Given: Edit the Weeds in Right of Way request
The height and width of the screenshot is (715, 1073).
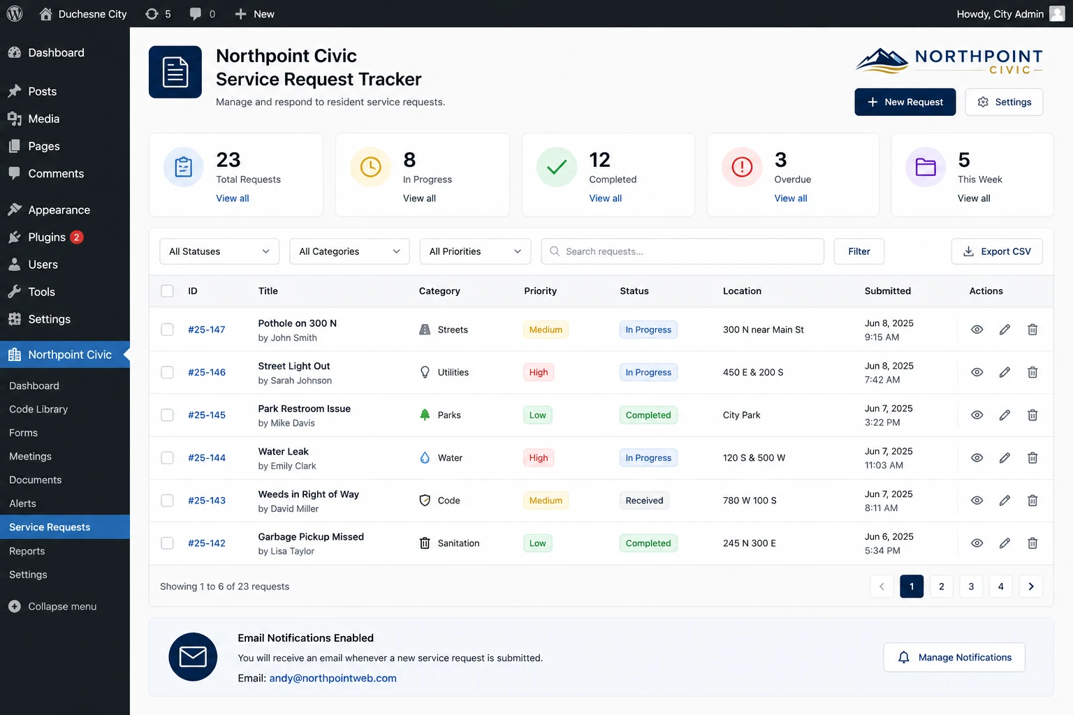Looking at the screenshot, I should tap(1005, 501).
